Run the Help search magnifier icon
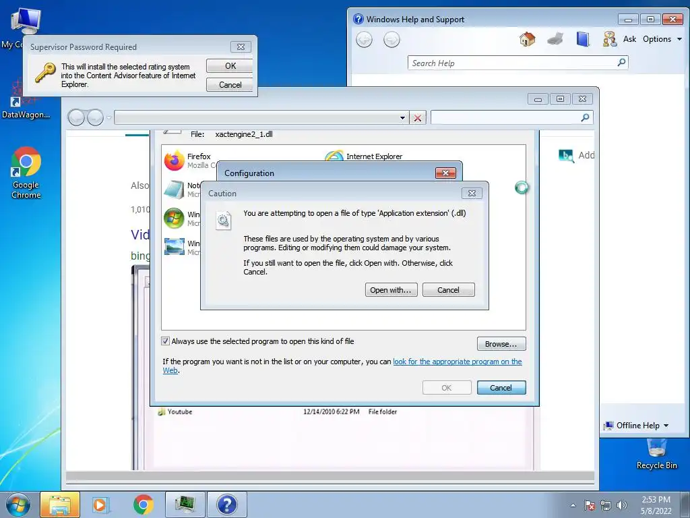 coord(621,63)
